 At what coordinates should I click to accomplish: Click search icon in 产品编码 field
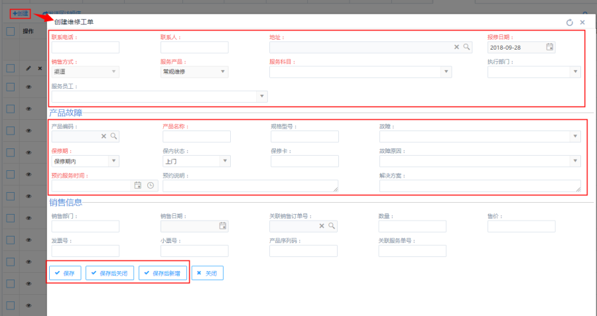coord(113,136)
